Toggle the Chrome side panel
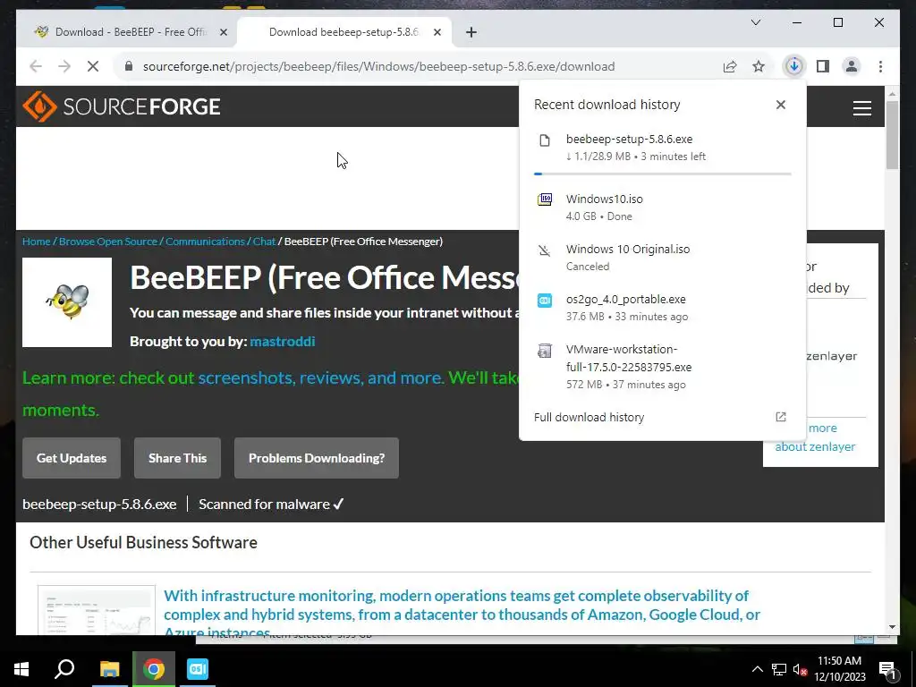Viewport: 916px width, 687px height. (823, 66)
